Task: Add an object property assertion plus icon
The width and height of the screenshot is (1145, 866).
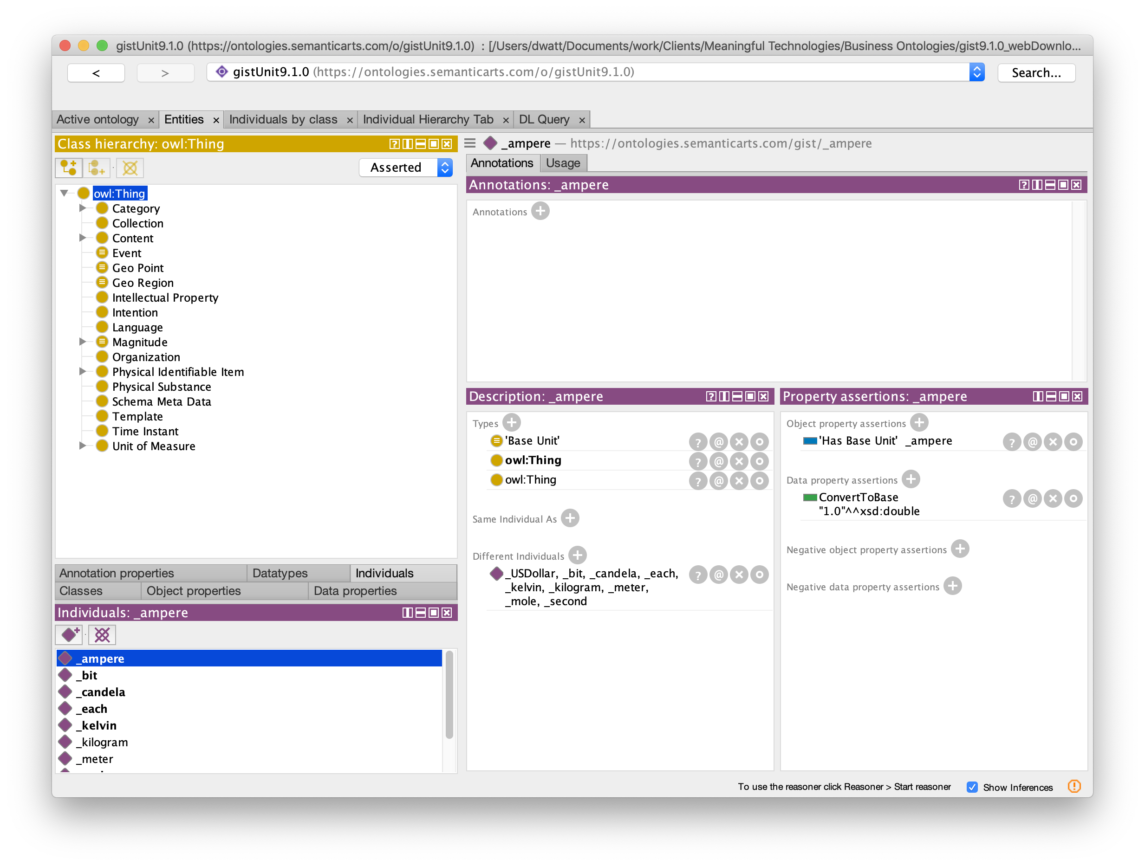Action: pos(918,423)
